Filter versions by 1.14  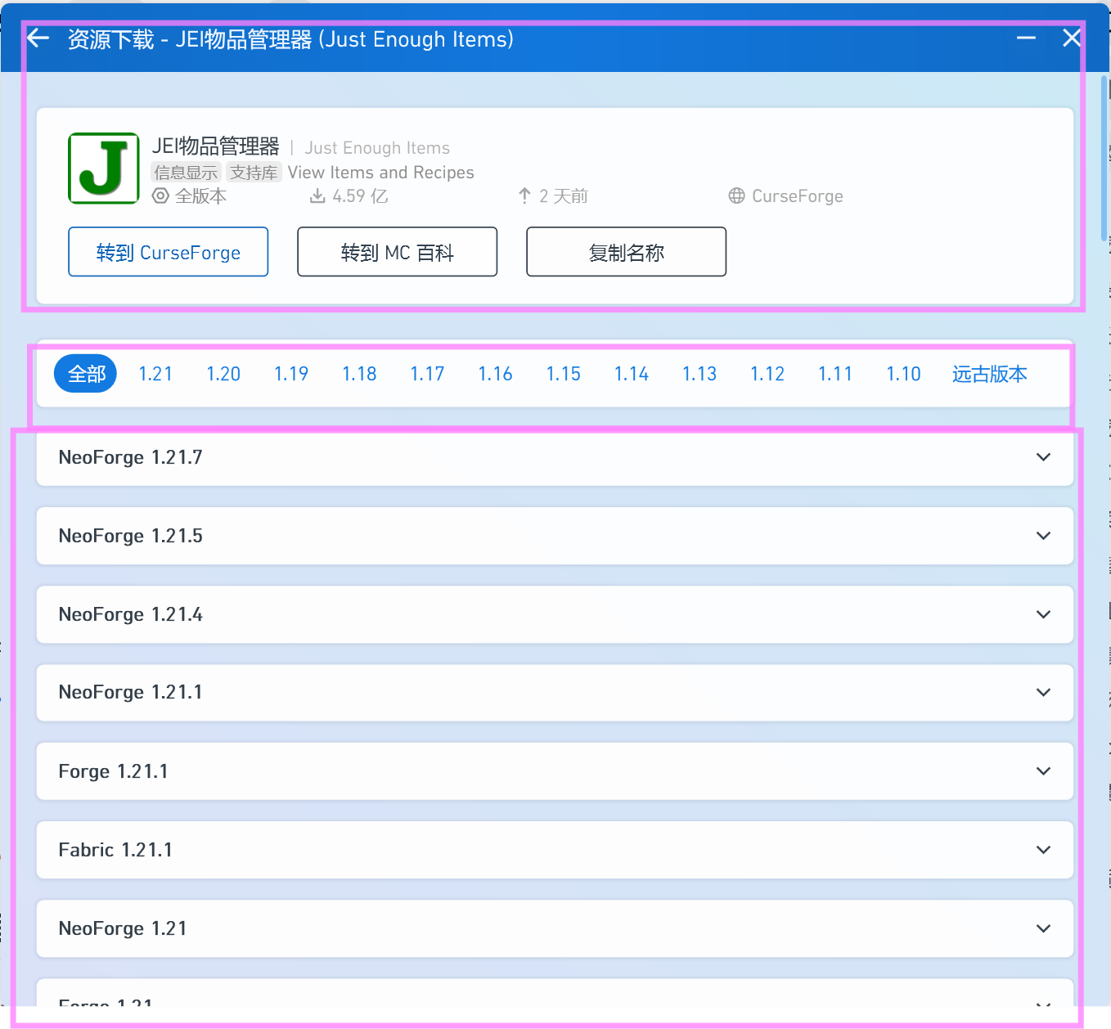(x=632, y=374)
